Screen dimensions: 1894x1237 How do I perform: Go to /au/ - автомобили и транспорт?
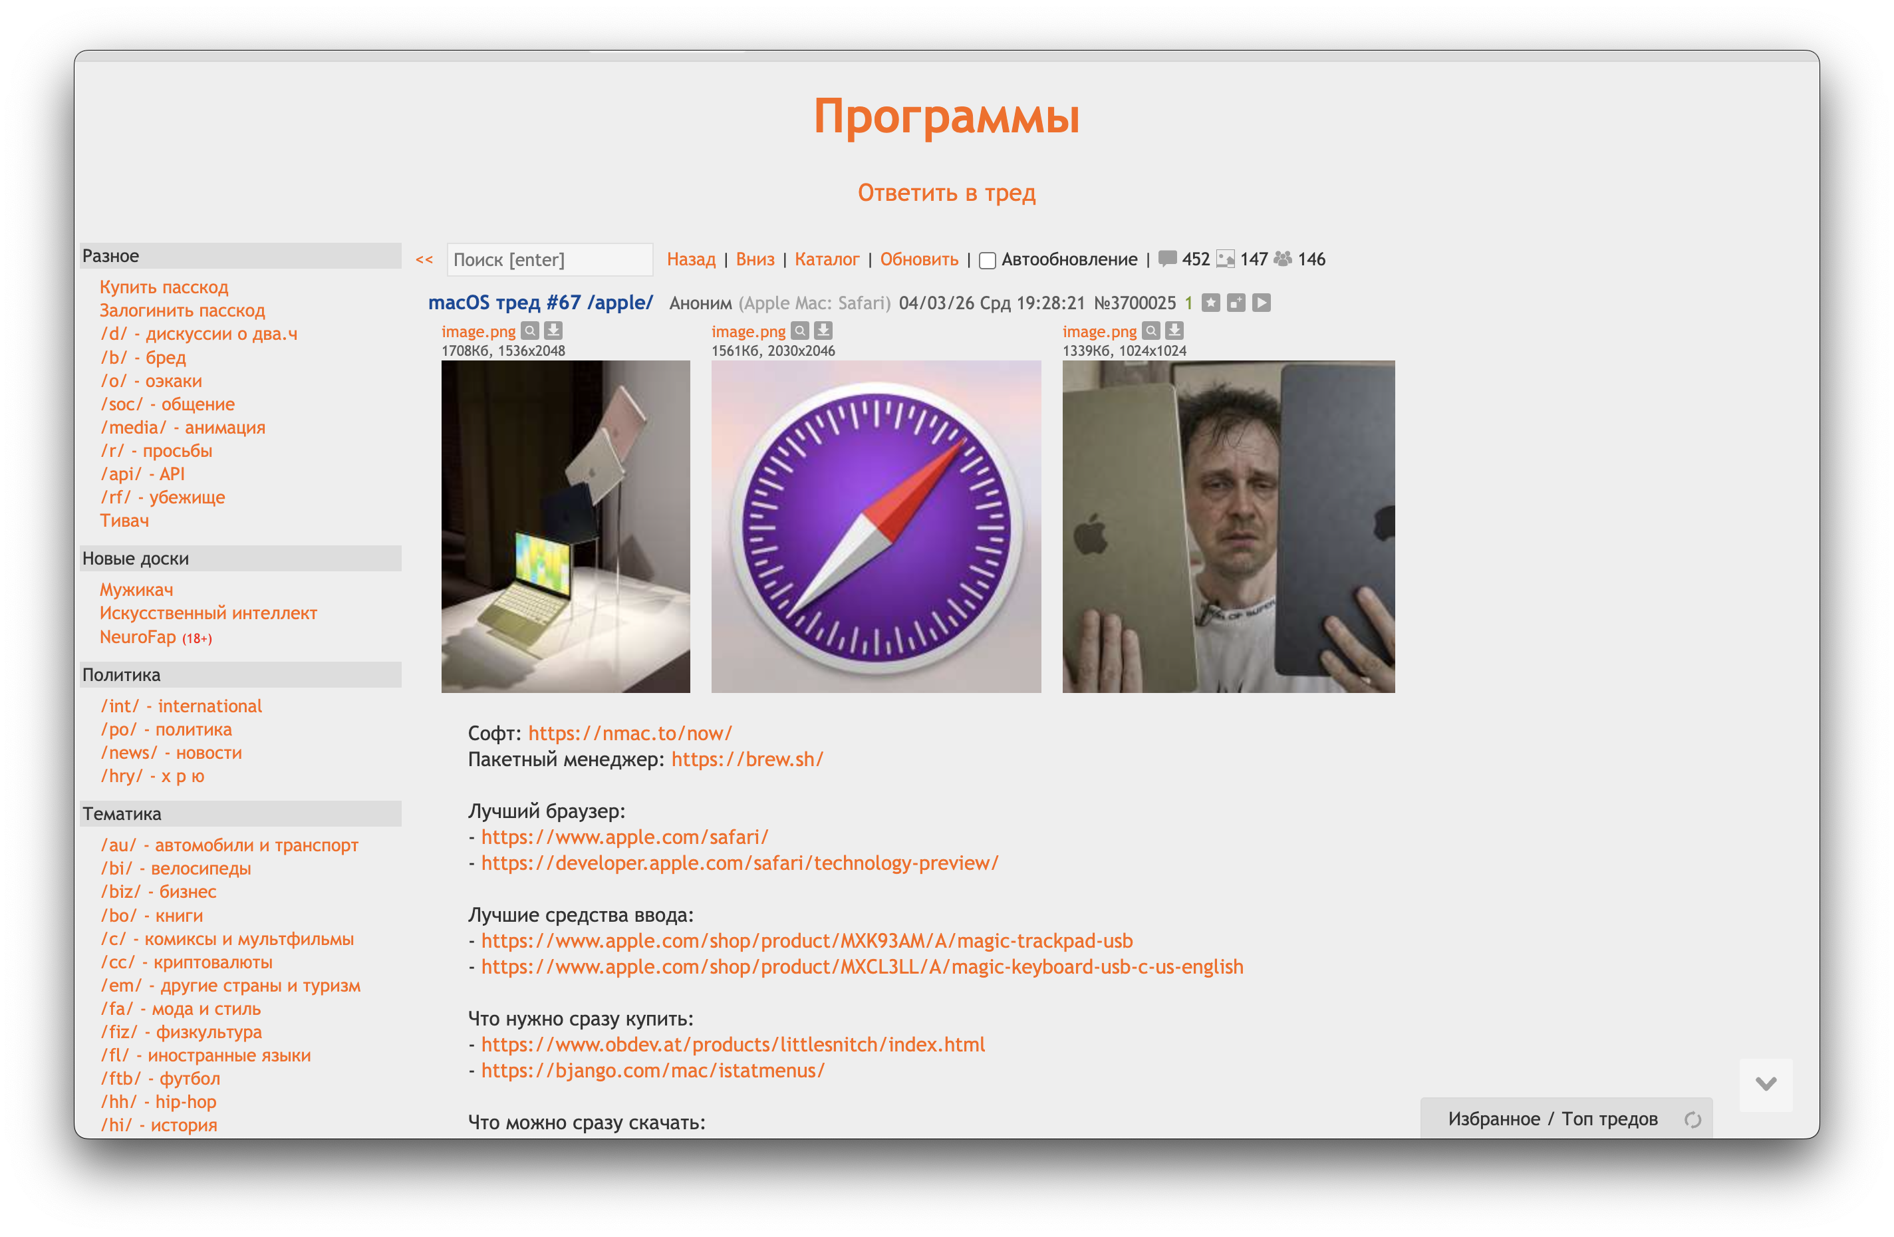coord(229,845)
